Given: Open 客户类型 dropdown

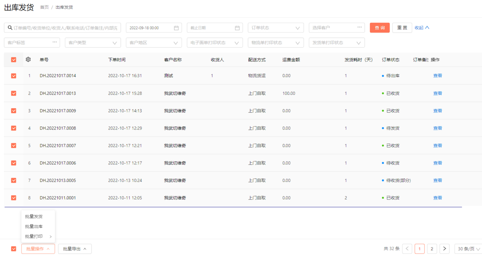Looking at the screenshot, I should (93, 43).
